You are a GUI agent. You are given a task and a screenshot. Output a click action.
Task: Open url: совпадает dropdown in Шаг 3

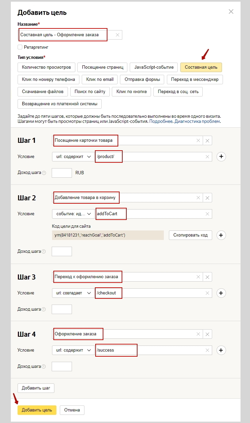pyautogui.click(x=73, y=293)
